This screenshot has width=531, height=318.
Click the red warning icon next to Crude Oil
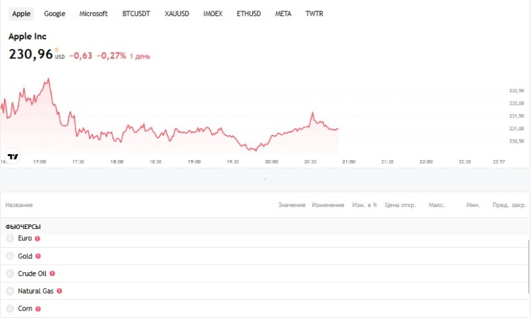pyautogui.click(x=52, y=274)
